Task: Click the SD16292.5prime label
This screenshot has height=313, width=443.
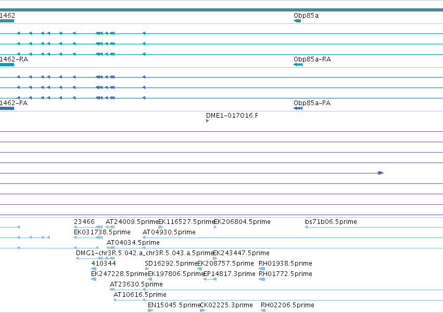Action: 171,264
